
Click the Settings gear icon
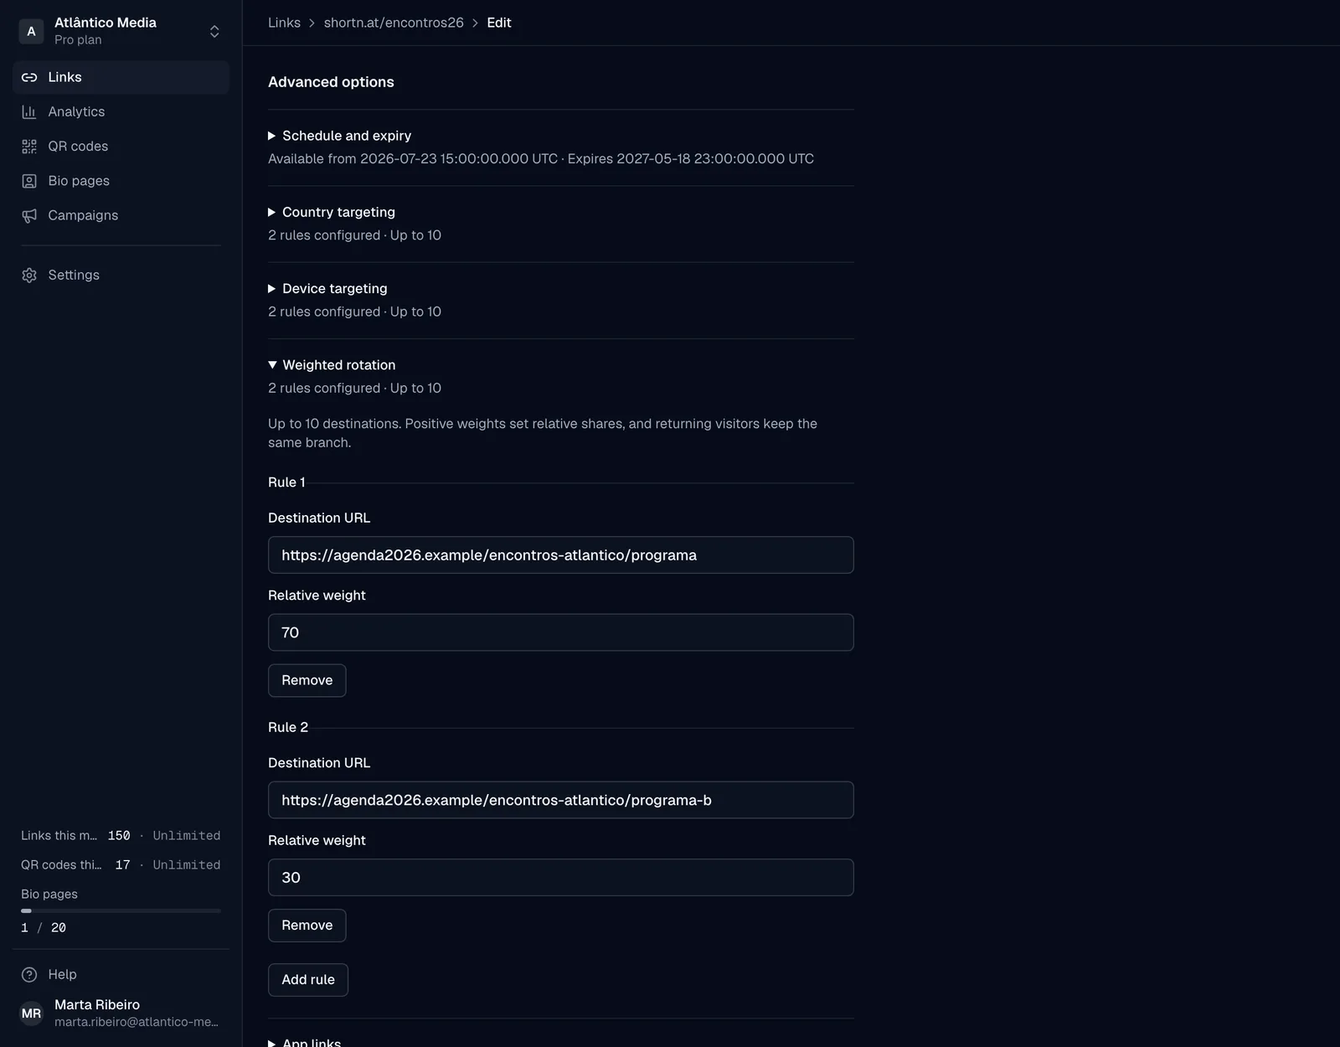pos(29,276)
